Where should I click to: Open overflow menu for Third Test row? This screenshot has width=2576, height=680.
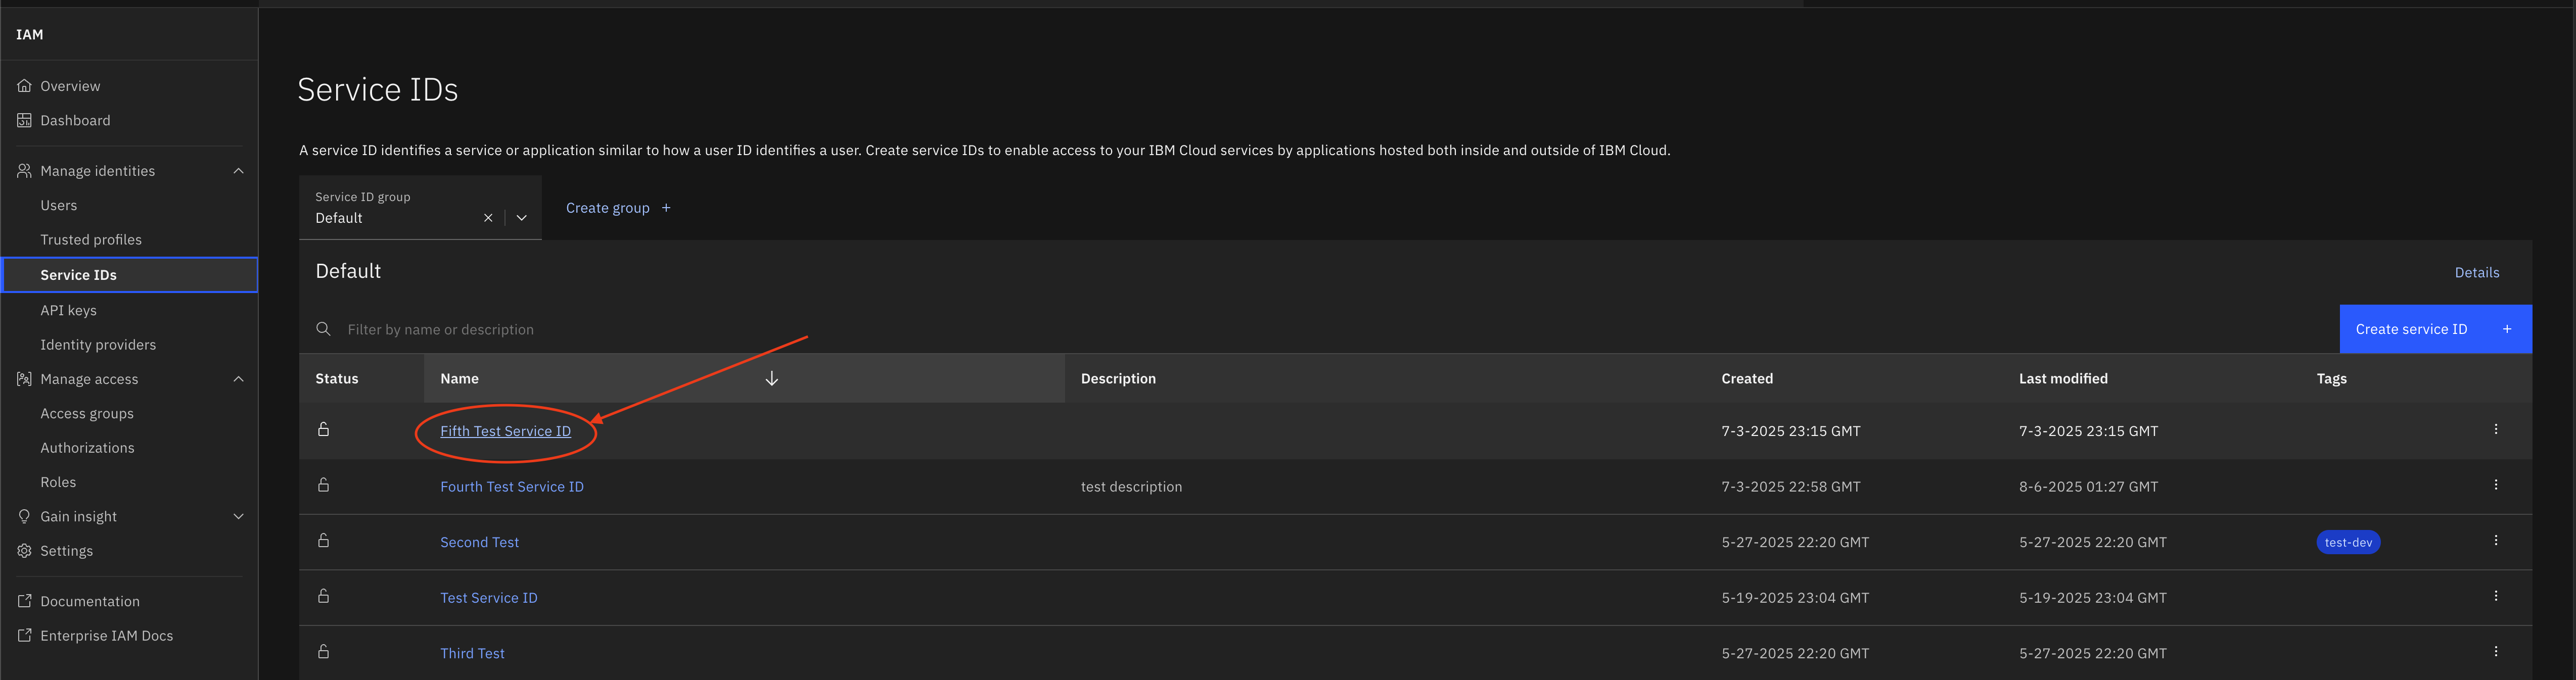[2495, 651]
